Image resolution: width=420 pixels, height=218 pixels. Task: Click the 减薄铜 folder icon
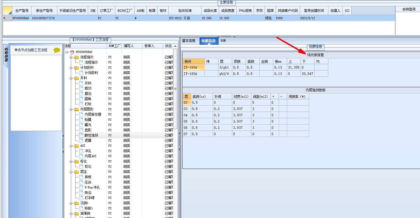(77, 214)
